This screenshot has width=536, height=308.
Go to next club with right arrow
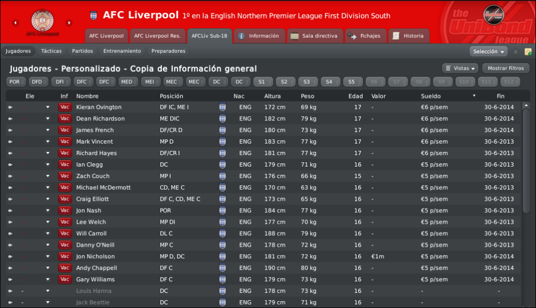[69, 23]
